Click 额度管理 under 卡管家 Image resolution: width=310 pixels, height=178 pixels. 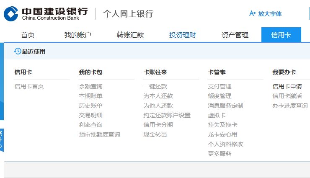click(x=220, y=96)
